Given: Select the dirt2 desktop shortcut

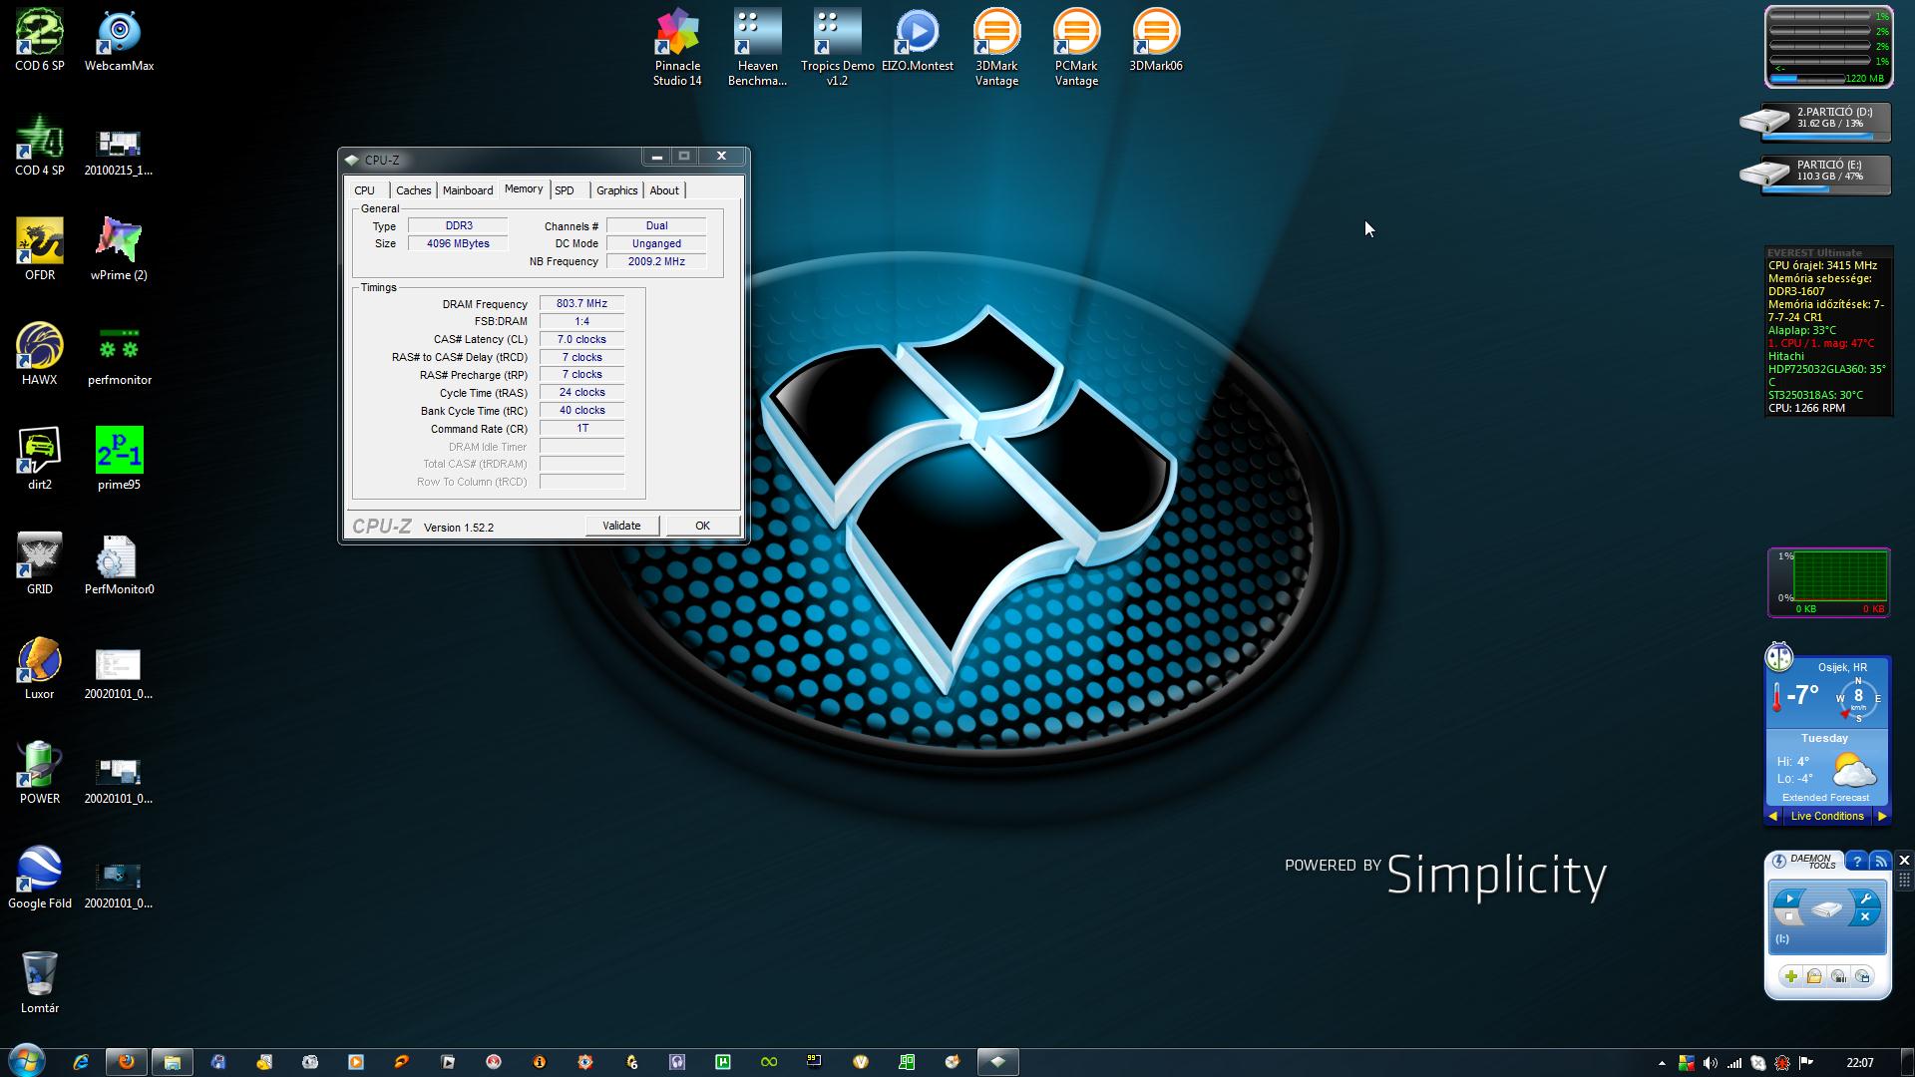Looking at the screenshot, I should tap(40, 459).
